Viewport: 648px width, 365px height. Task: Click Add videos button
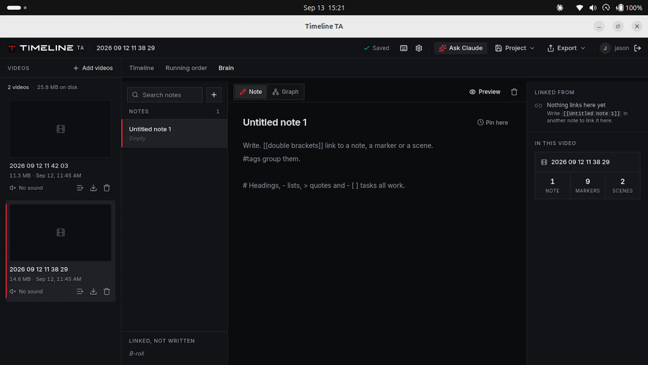(93, 68)
